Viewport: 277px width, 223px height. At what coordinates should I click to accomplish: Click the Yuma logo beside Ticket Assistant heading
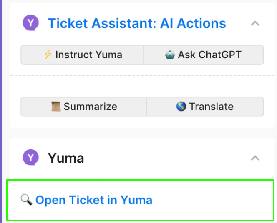point(31,23)
